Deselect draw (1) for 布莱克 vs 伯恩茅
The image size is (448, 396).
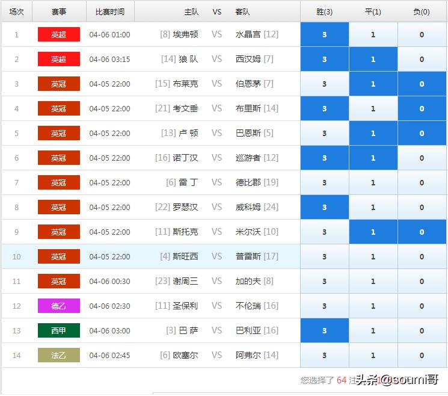pyautogui.click(x=373, y=84)
